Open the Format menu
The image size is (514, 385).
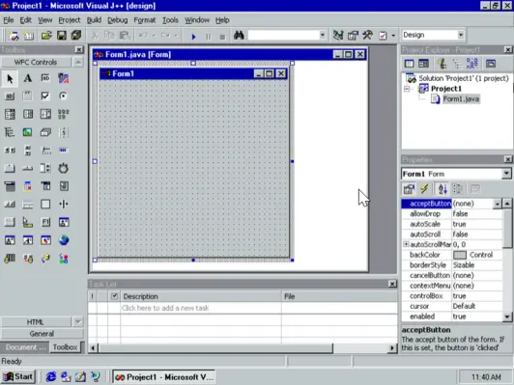[145, 20]
